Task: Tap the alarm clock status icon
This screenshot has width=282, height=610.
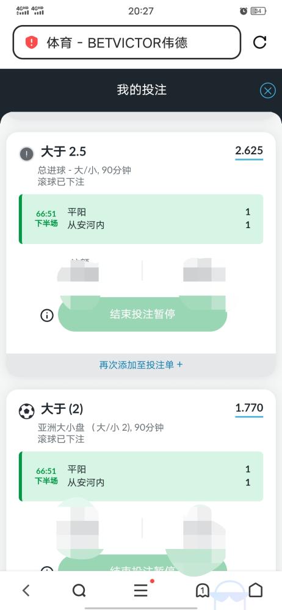Action: [244, 11]
